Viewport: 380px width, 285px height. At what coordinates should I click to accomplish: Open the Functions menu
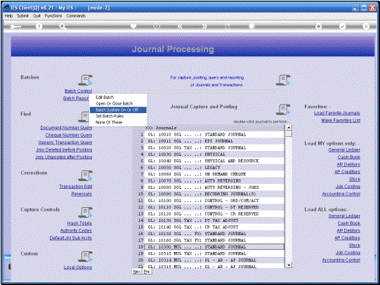[x=53, y=15]
